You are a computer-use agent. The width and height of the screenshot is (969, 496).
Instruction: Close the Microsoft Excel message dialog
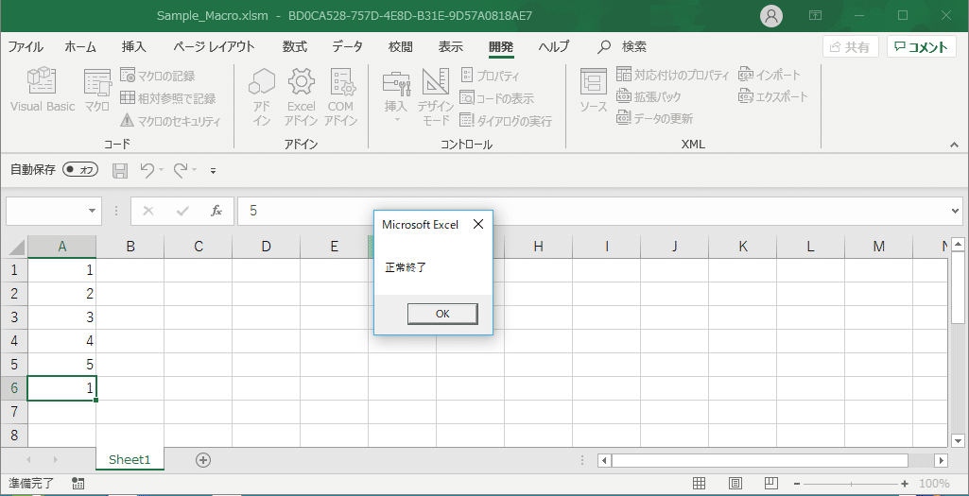(x=477, y=225)
